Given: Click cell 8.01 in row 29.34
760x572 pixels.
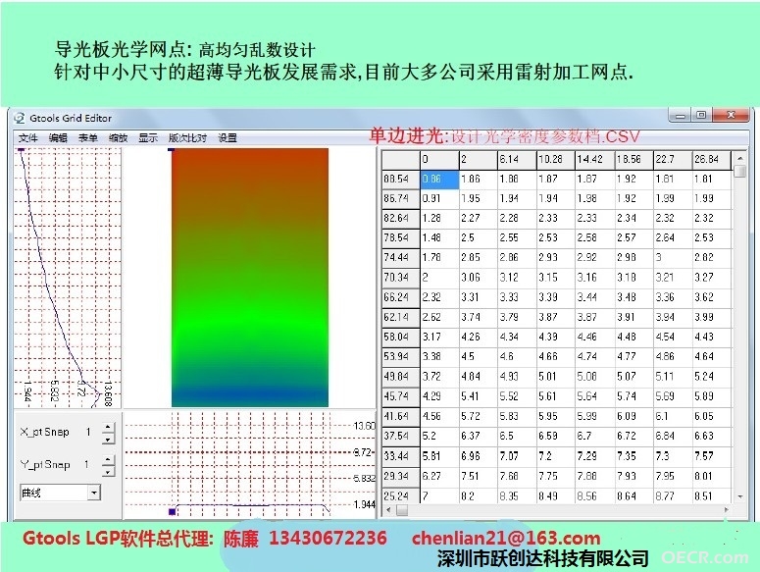Looking at the screenshot, I should point(712,476).
